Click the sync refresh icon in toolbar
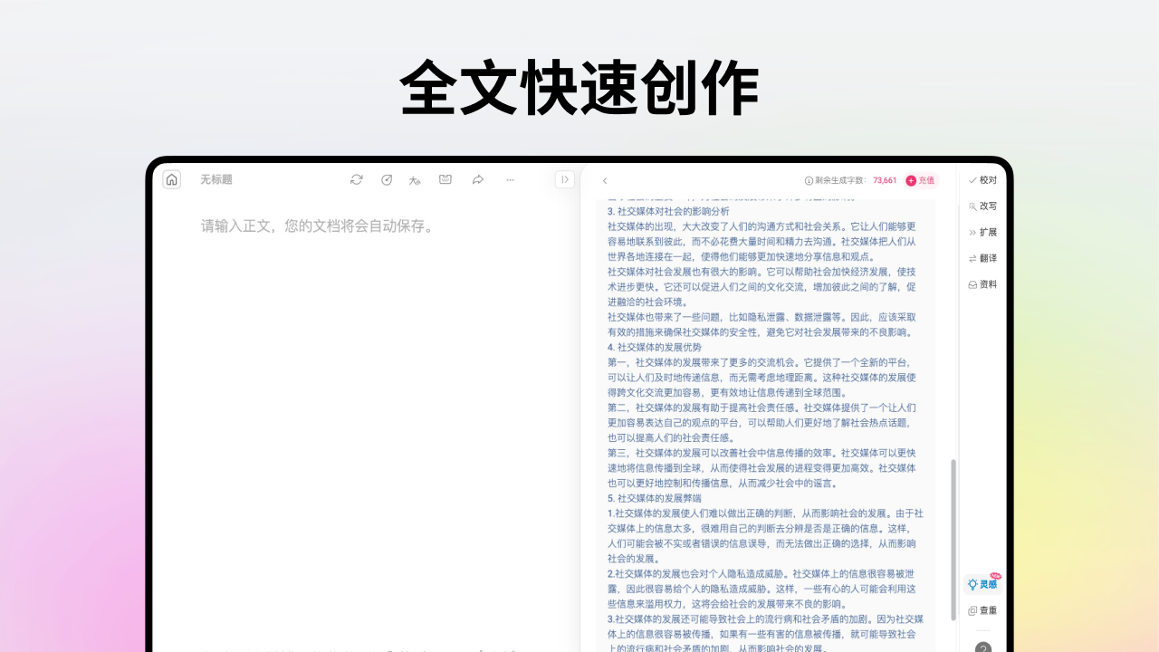This screenshot has height=652, width=1159. coord(357,179)
